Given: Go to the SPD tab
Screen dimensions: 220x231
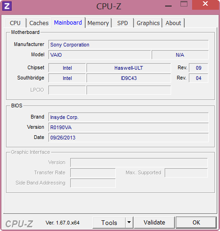Looking at the screenshot, I should (x=122, y=23).
